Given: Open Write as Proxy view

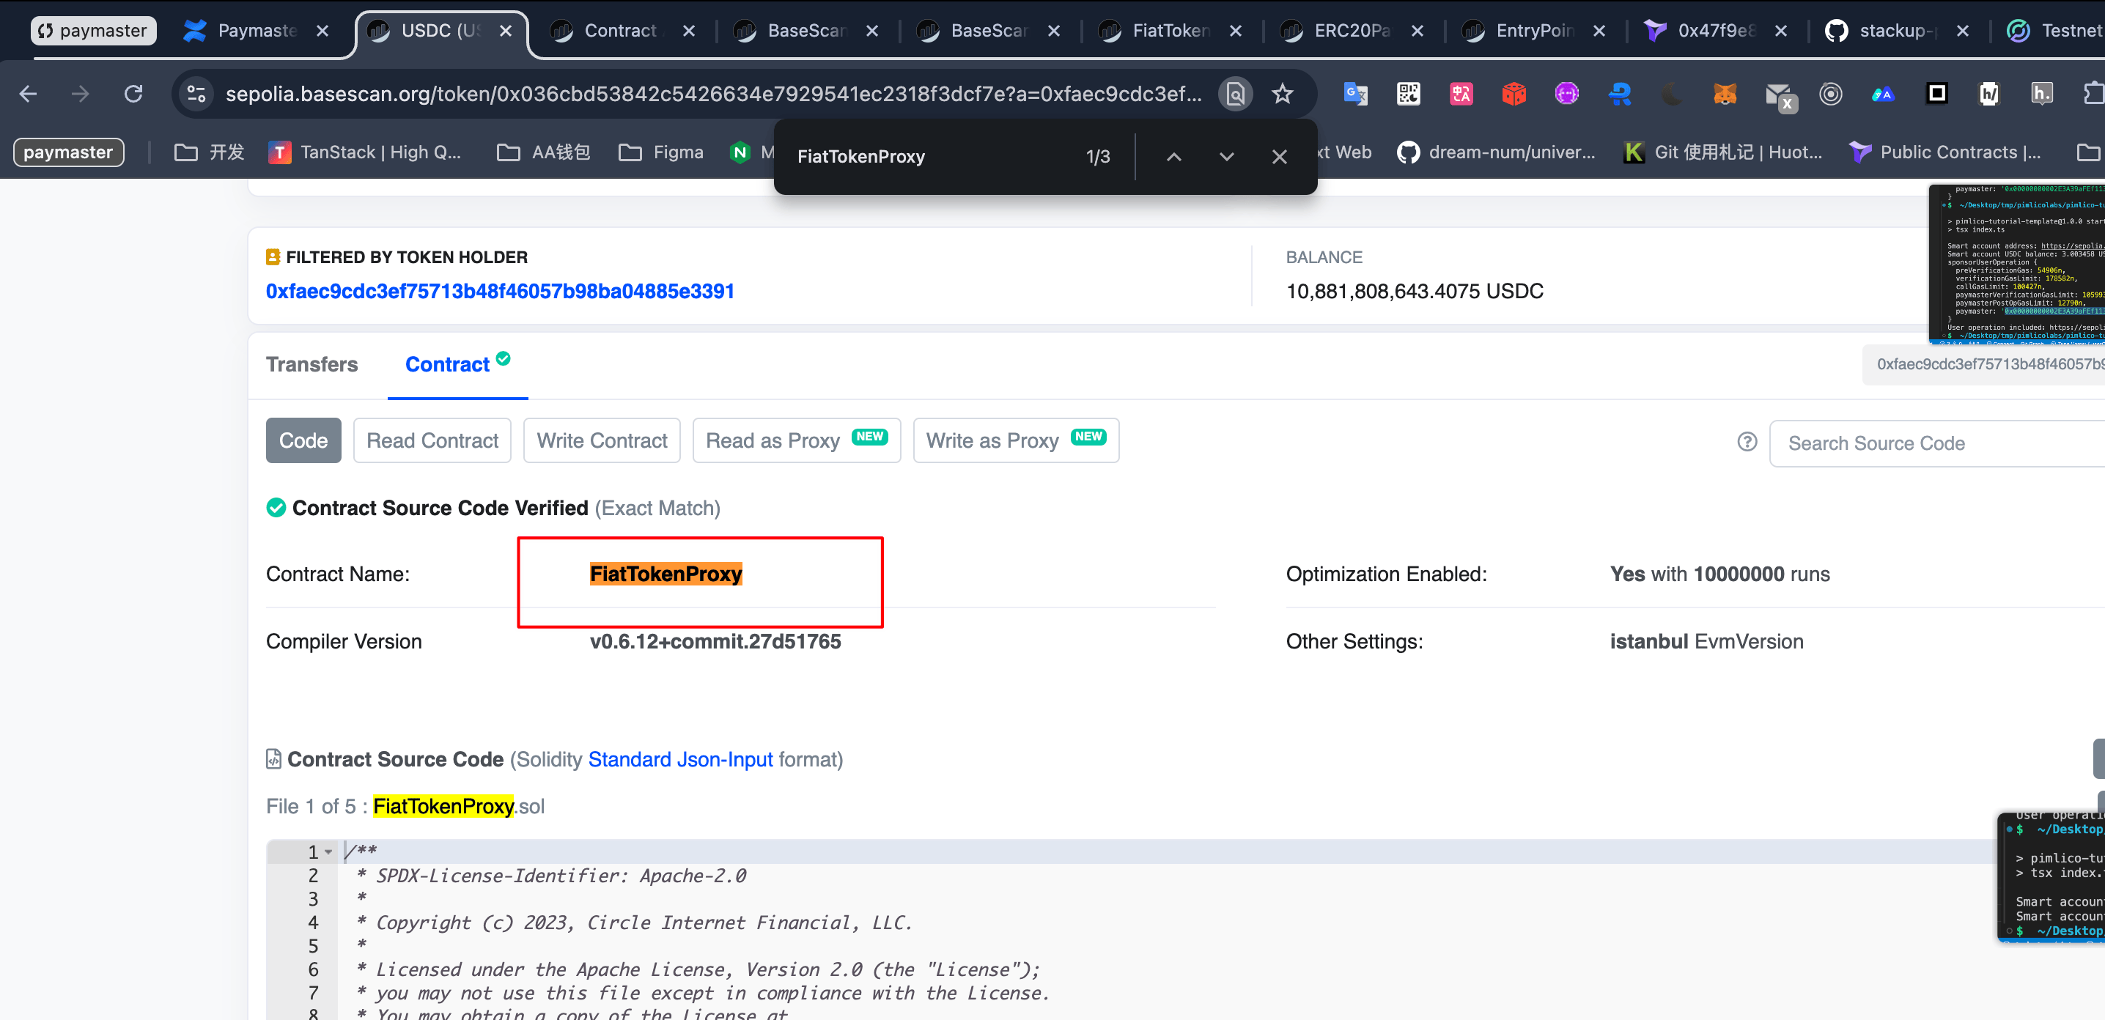Looking at the screenshot, I should click(1016, 440).
